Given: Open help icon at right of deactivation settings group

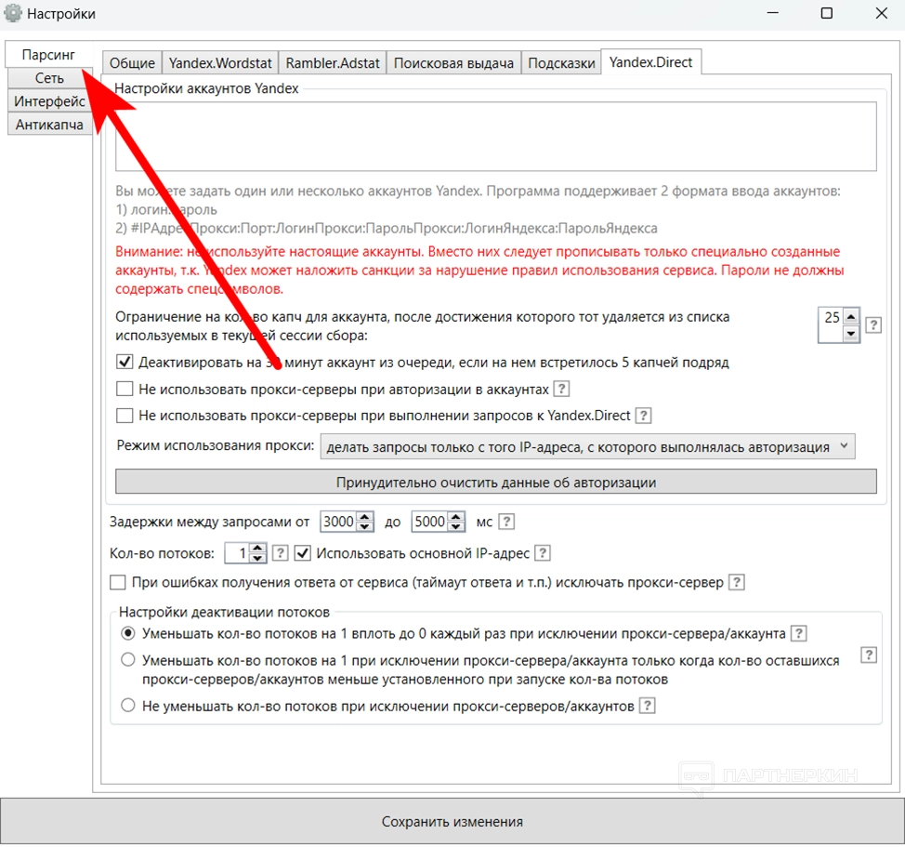Looking at the screenshot, I should [x=869, y=655].
